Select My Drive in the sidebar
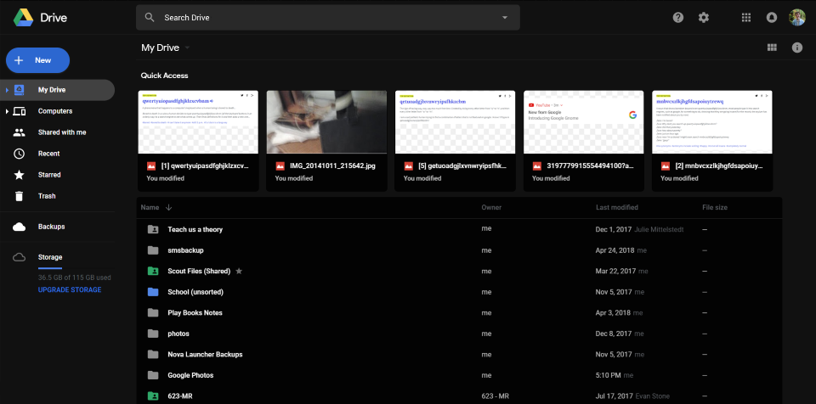 pyautogui.click(x=57, y=90)
